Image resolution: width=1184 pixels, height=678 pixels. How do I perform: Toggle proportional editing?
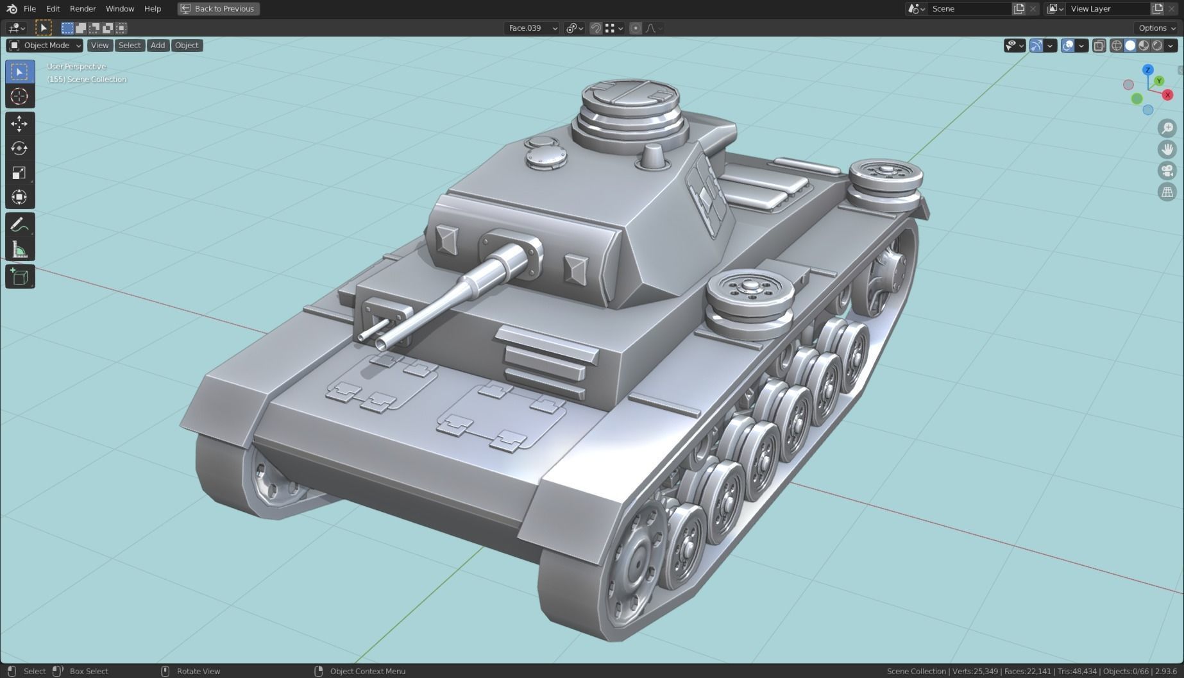click(x=636, y=28)
